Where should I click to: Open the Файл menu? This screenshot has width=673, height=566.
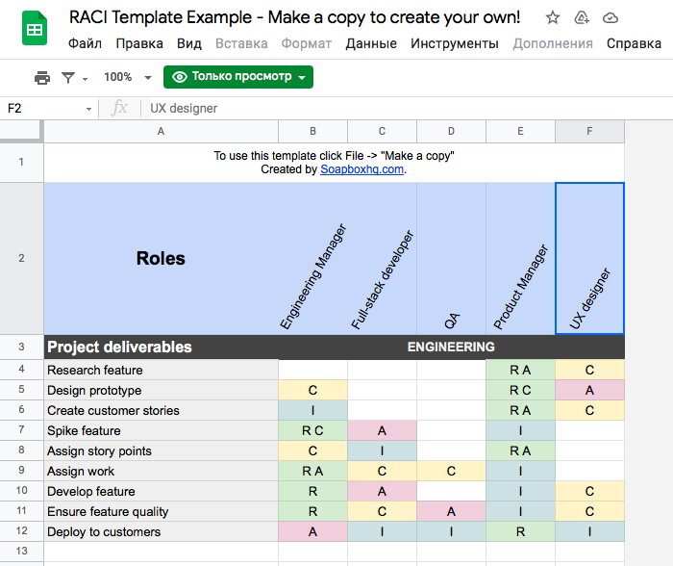(x=85, y=43)
